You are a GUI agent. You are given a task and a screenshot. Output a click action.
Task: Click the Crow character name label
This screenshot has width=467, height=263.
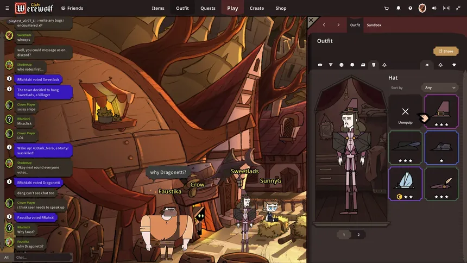[x=198, y=185]
